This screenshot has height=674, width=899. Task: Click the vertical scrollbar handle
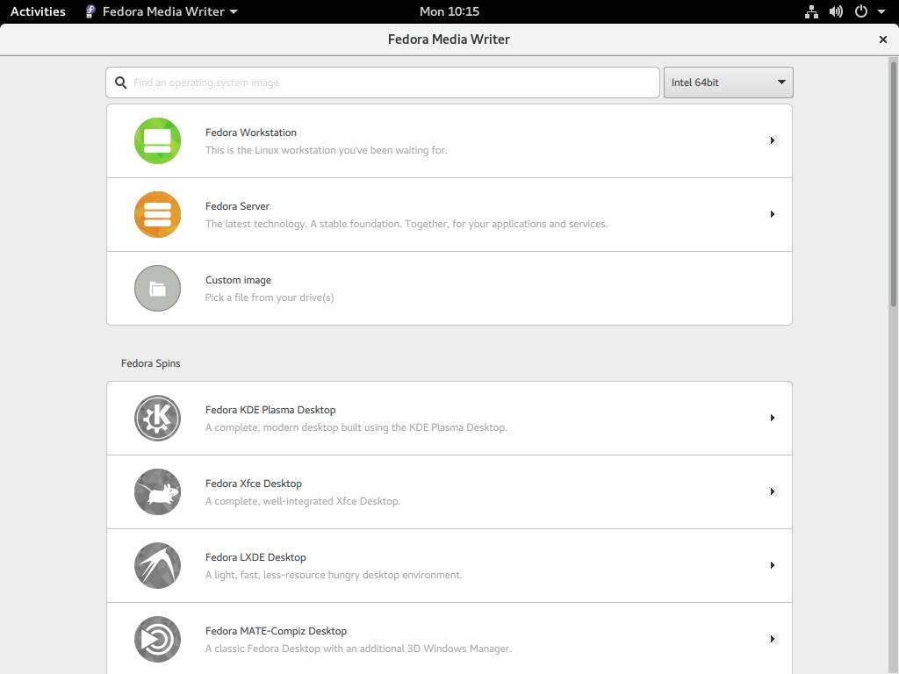click(x=893, y=183)
